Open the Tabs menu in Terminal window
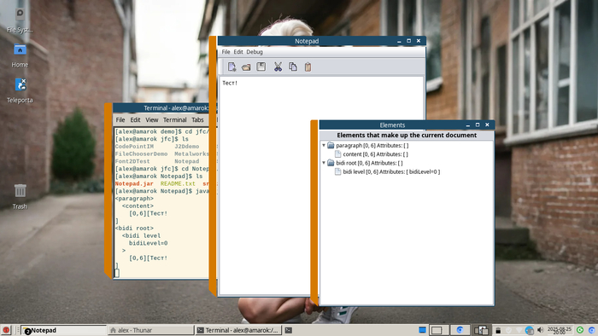598x336 pixels. click(x=197, y=120)
